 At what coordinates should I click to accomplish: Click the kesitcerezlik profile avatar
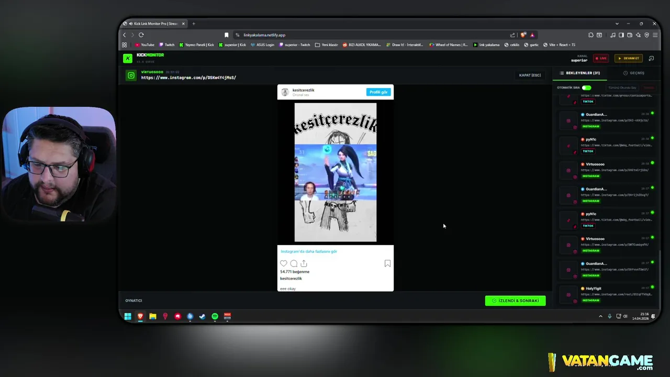[285, 92]
